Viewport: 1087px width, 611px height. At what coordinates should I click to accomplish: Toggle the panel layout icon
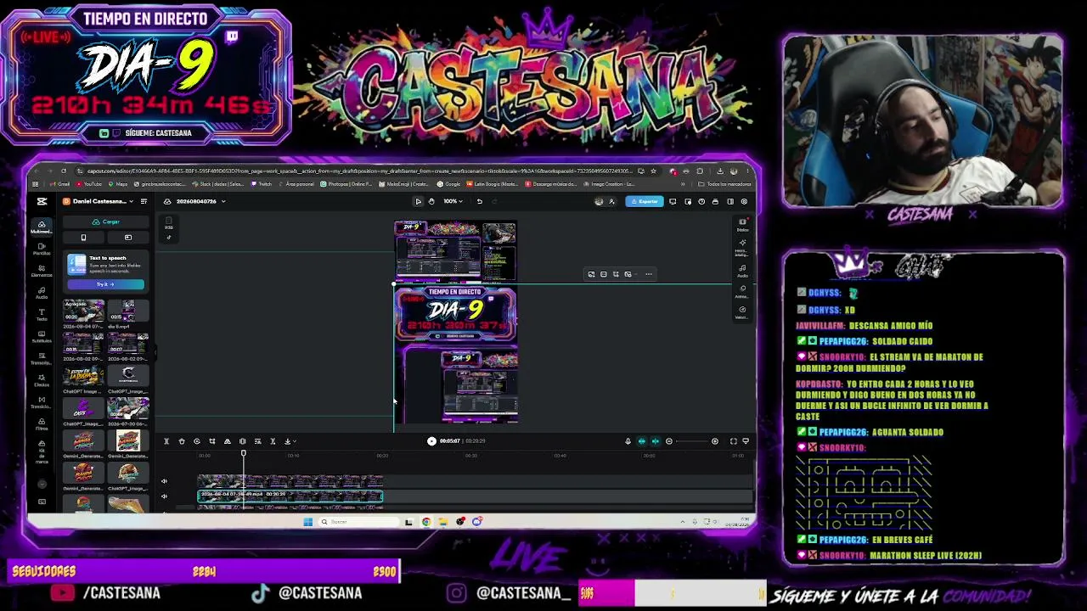pos(730,201)
